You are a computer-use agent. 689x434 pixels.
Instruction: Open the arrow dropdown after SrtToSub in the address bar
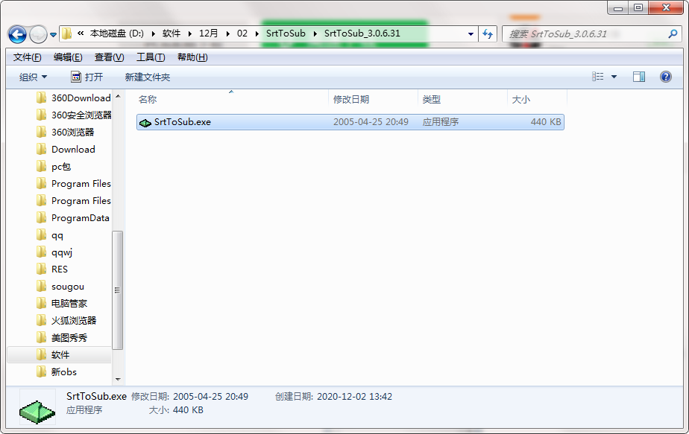(x=315, y=33)
